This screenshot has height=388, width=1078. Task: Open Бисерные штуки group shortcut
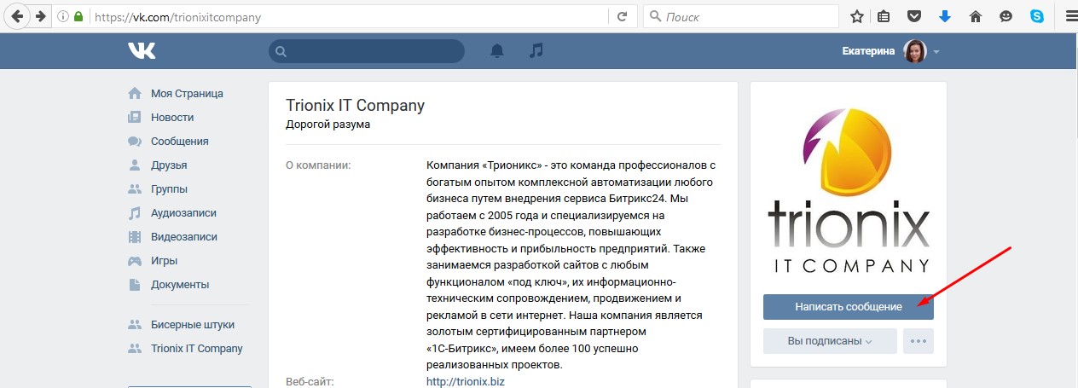pos(193,324)
